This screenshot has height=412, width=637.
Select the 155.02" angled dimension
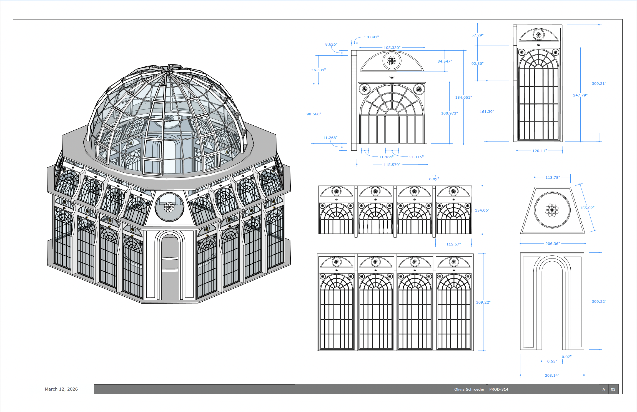(587, 208)
